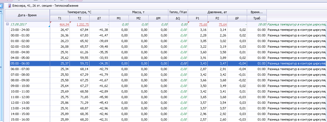
Task: Click the thermometer icon beside Блюхера title
Action: (9, 6)
